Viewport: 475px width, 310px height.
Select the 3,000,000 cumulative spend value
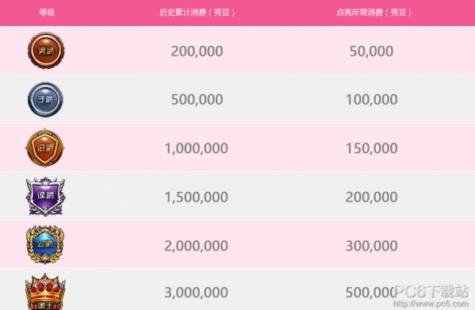point(197,293)
